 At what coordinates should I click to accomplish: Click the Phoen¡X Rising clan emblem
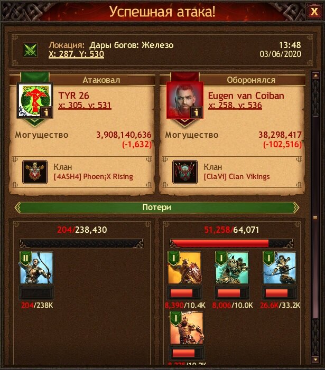tap(35, 172)
